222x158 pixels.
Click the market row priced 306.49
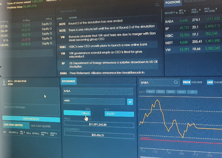pyautogui.click(x=26, y=30)
